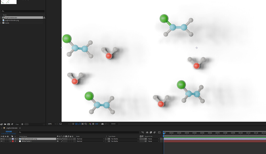The height and width of the screenshot is (154, 266).
Task: Delete selected project item with the trash icon
Action: [22, 124]
